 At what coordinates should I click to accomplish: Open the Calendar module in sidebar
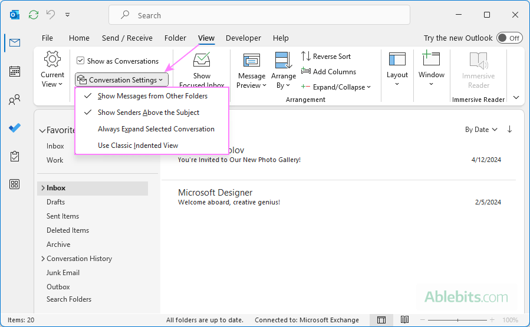(x=15, y=72)
